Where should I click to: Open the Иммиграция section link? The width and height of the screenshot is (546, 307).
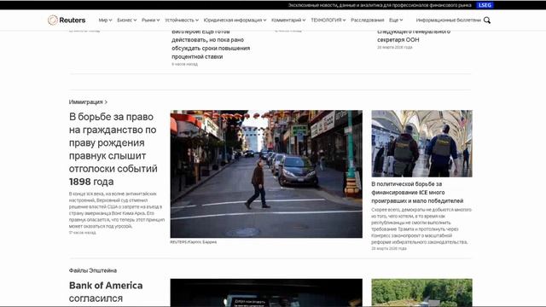coord(88,102)
